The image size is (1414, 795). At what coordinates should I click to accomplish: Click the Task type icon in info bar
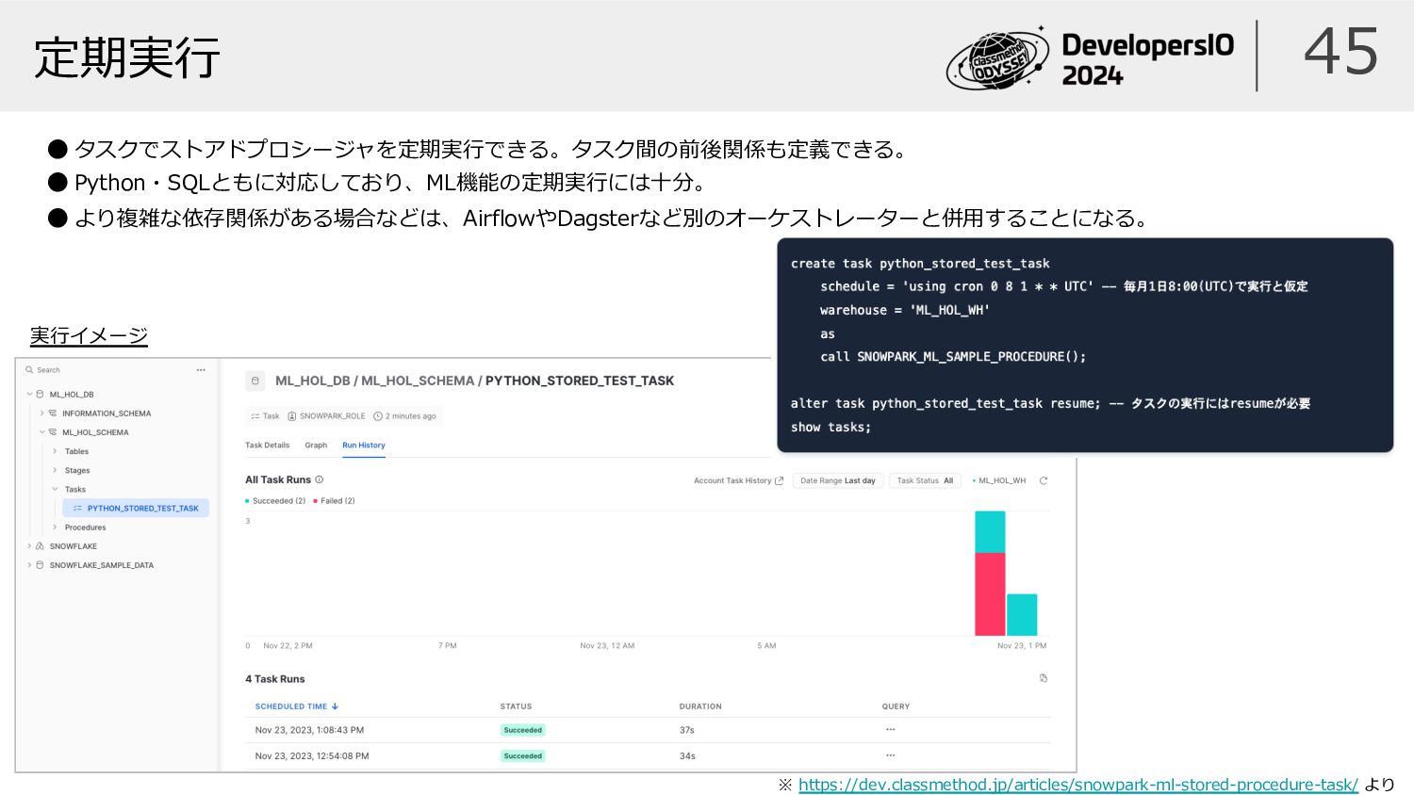click(x=255, y=416)
